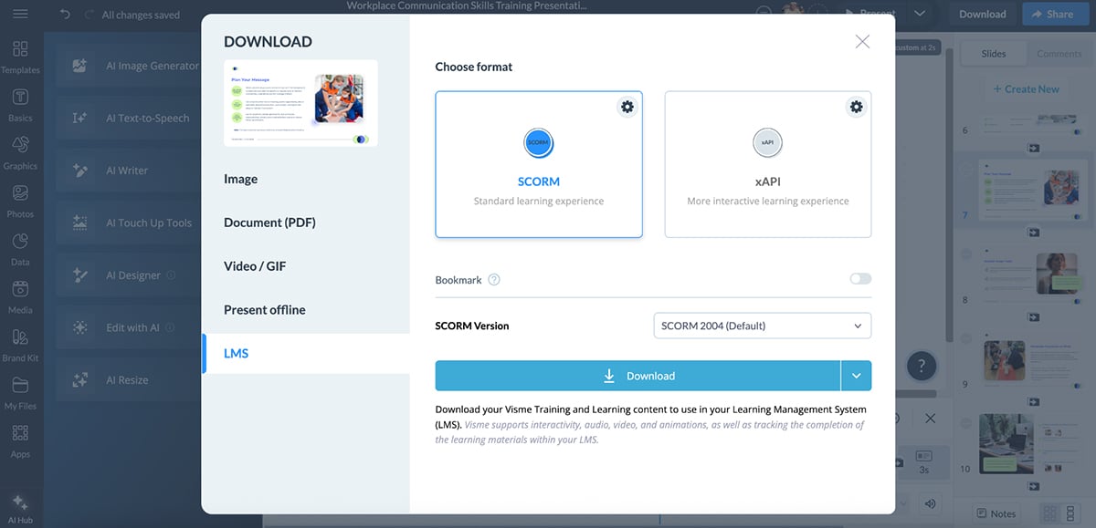Expand the Present button chevron
The image size is (1096, 528).
click(x=919, y=14)
